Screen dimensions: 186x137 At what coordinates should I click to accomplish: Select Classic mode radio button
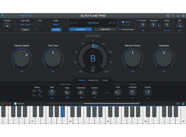[x=123, y=25]
